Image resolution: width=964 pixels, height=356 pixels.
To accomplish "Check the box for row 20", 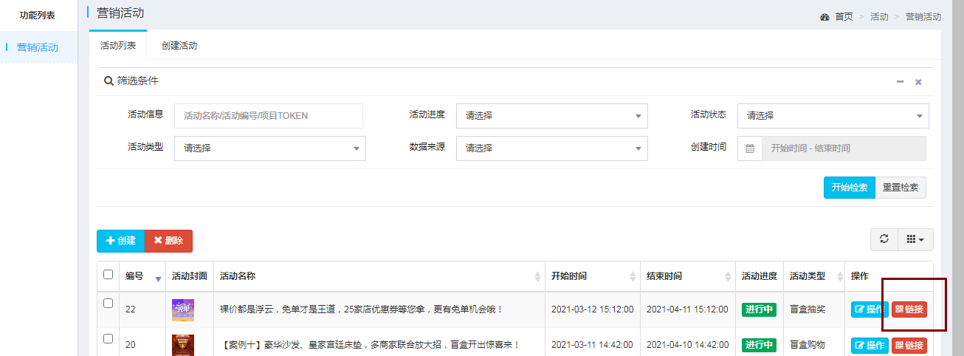I will tap(109, 338).
